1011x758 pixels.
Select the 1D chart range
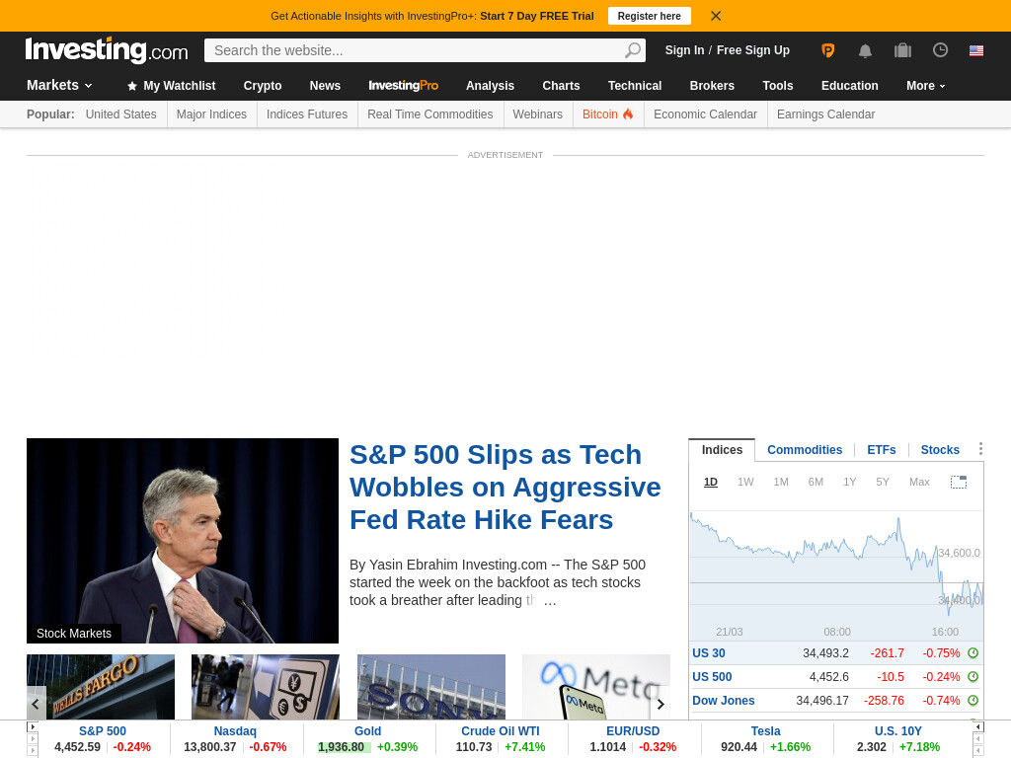(x=711, y=482)
